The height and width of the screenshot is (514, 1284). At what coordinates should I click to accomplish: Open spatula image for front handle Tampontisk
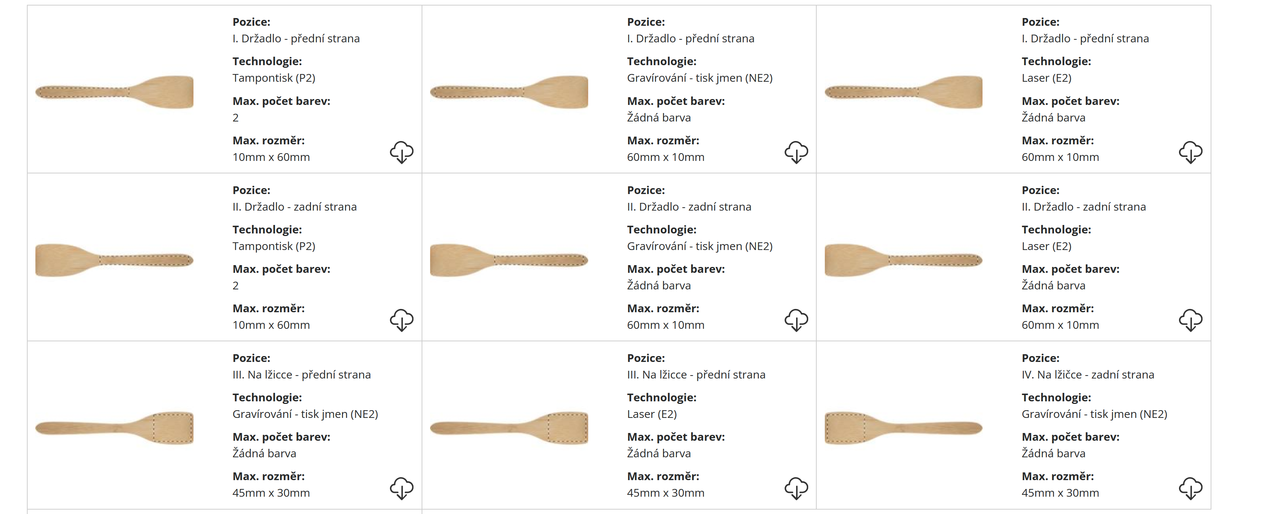click(115, 92)
